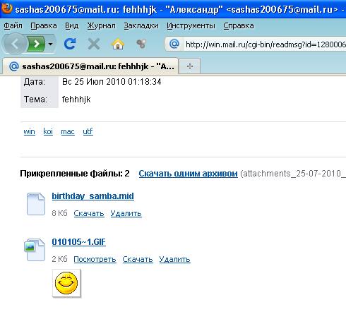Click Удалить under birthday_samba.mid
Image resolution: width=346 pixels, height=312 pixels.
[126, 213]
